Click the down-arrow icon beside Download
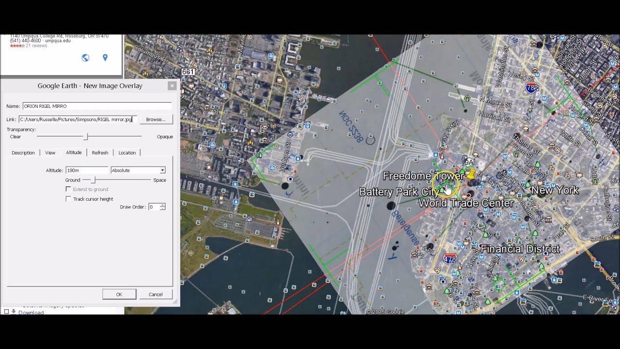620x349 pixels. coord(14,312)
